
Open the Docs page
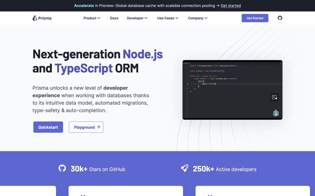[x=114, y=18]
